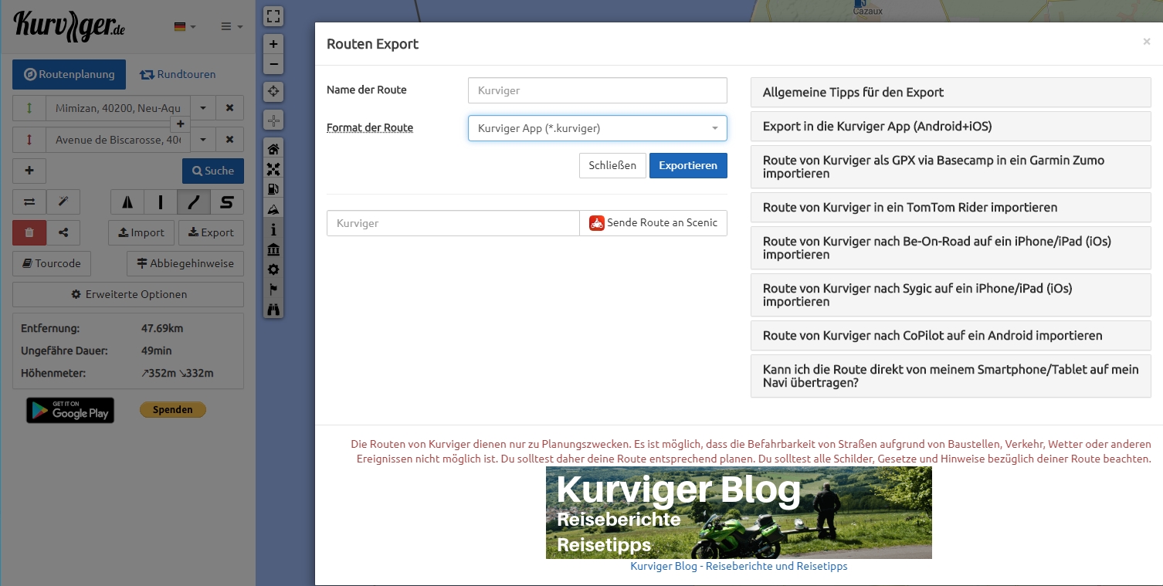1163x586 pixels.
Task: Click the flag icon in map toolbar
Action: point(273,290)
